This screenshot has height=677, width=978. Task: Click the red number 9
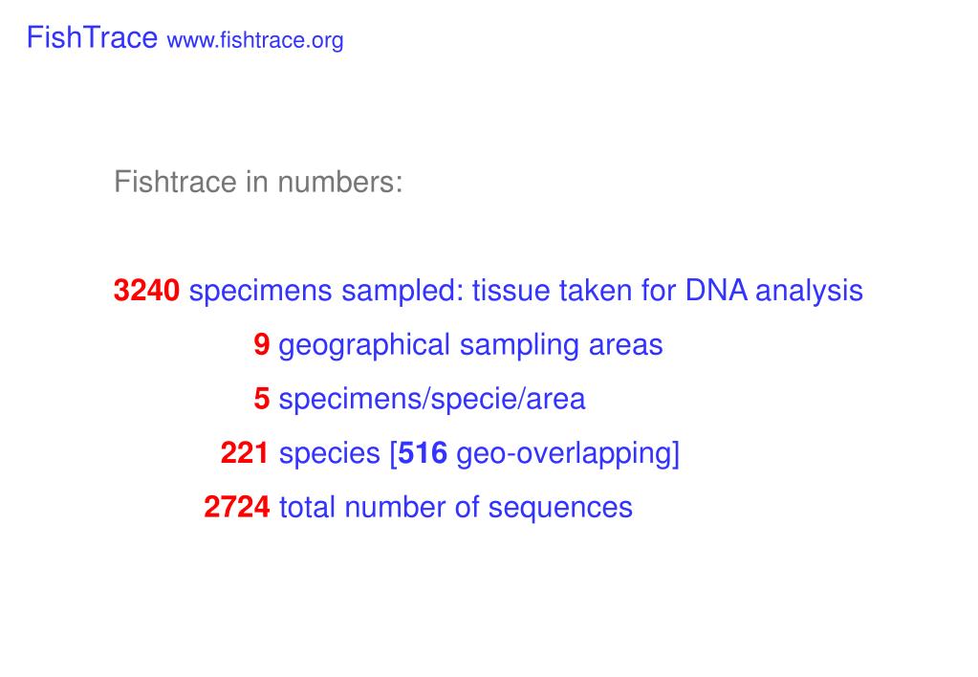pyautogui.click(x=261, y=344)
